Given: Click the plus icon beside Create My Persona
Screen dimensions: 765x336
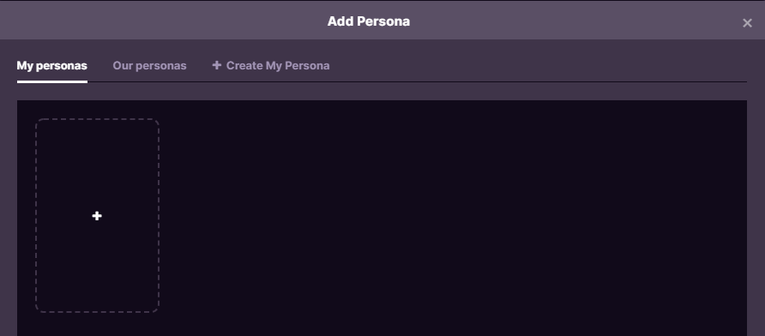Looking at the screenshot, I should (217, 65).
